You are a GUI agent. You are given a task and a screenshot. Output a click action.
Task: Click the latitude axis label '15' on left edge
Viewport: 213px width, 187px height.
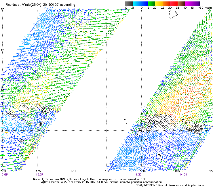pos(2,50)
